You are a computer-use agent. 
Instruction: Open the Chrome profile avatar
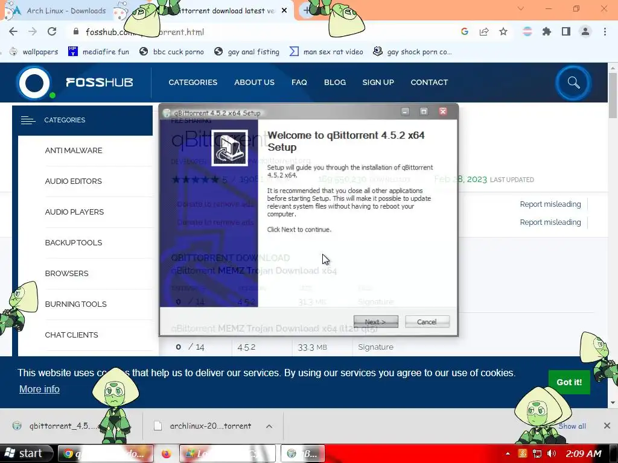point(585,32)
